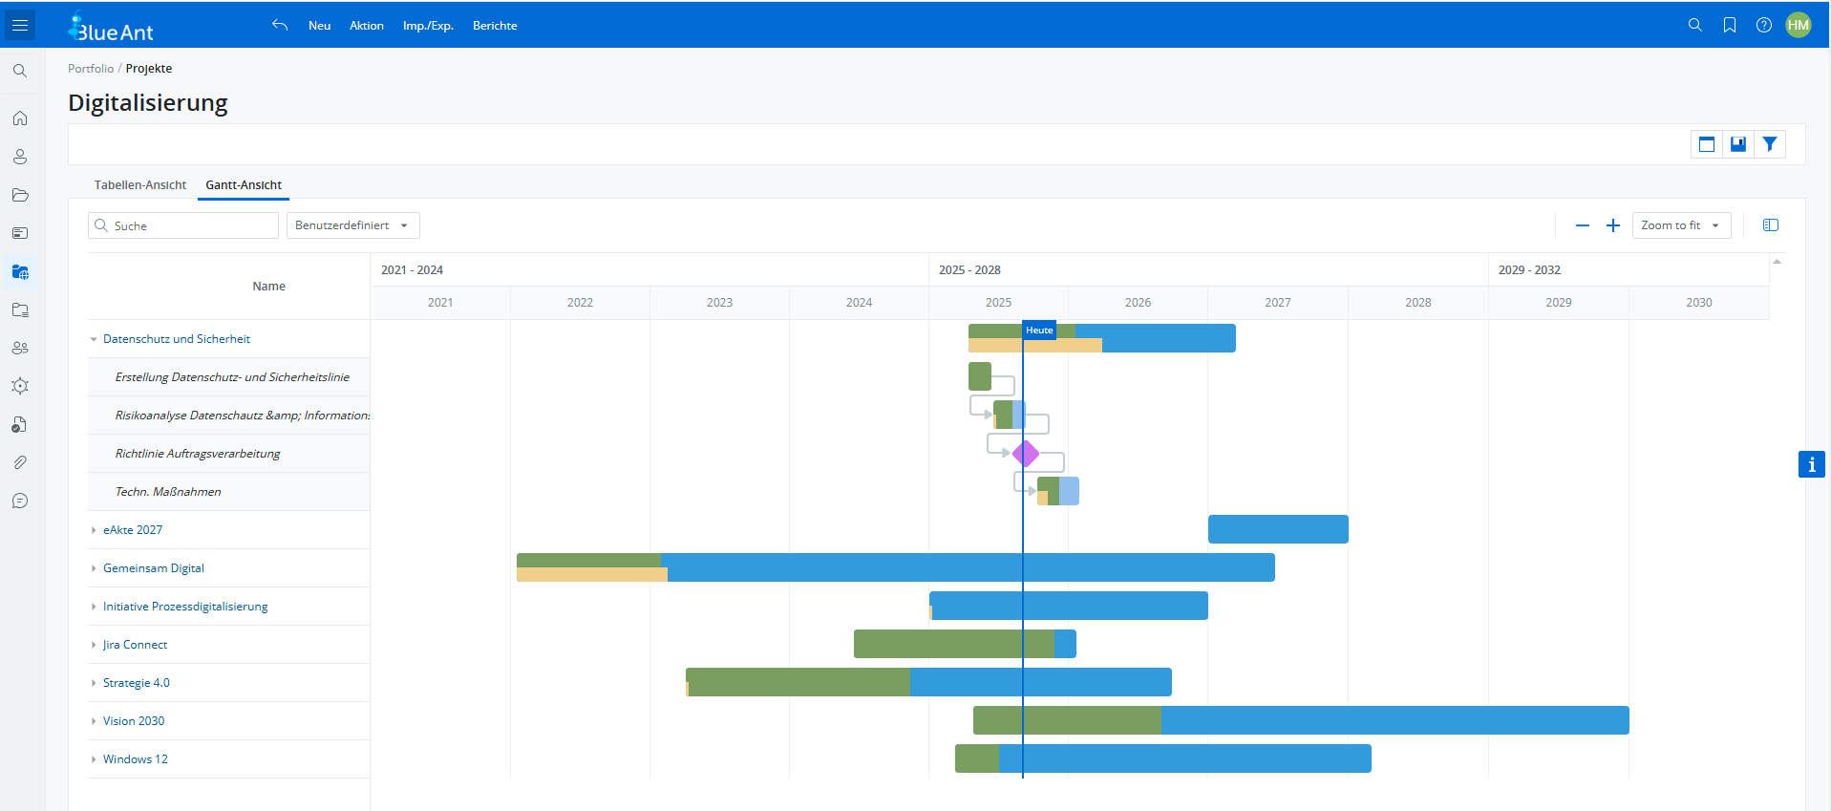Open bookmarks icon in top bar
1831x811 pixels.
point(1730,25)
